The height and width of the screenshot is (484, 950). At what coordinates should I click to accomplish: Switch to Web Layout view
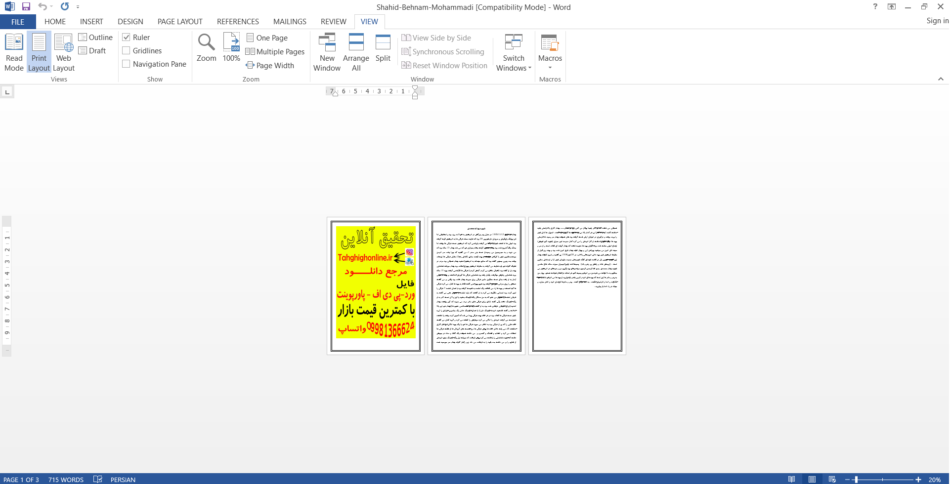64,52
